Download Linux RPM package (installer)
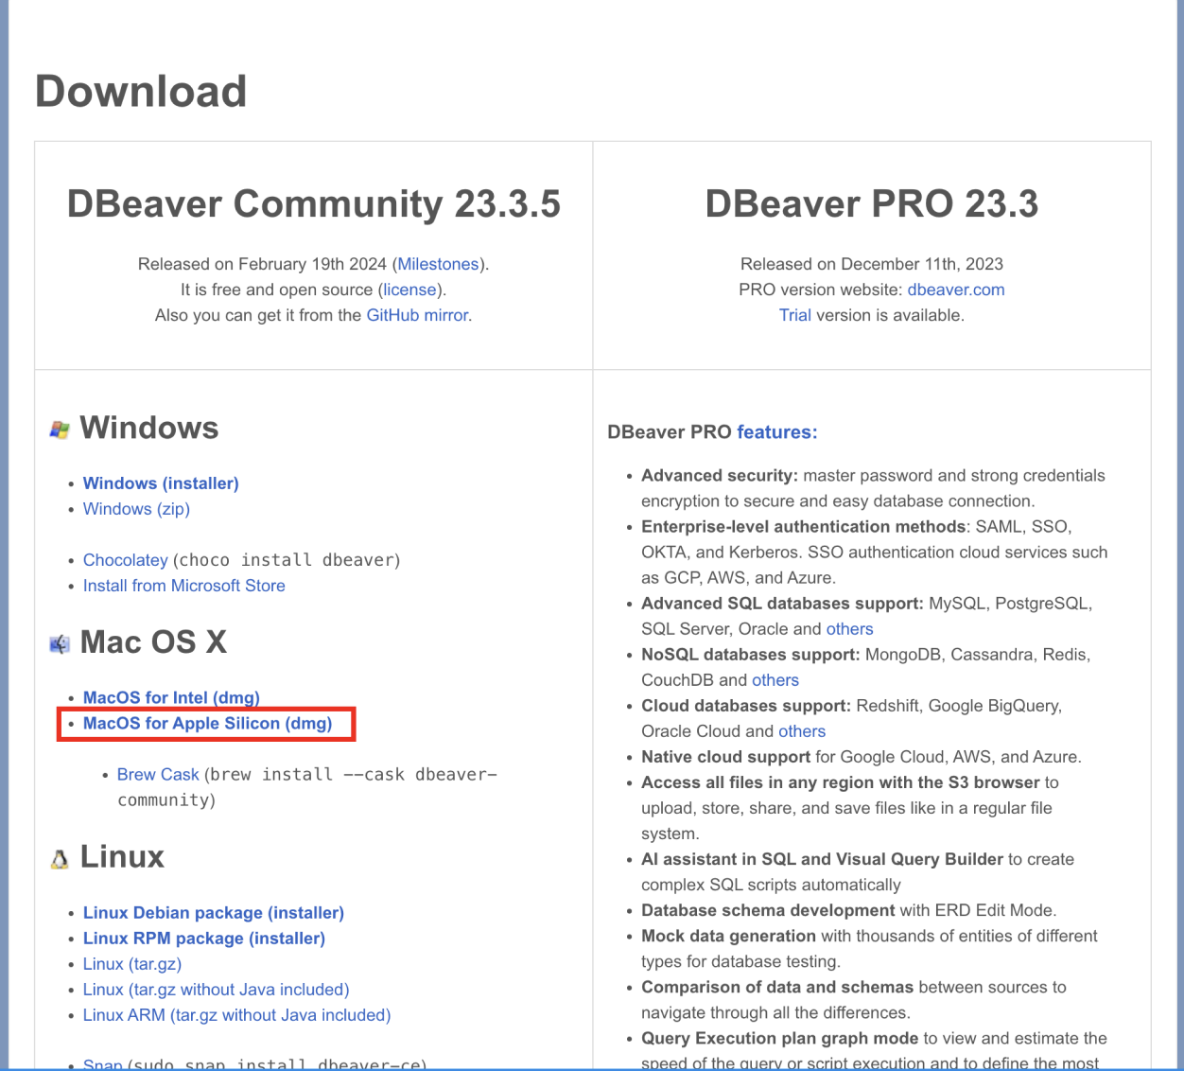The image size is (1184, 1071). click(204, 939)
